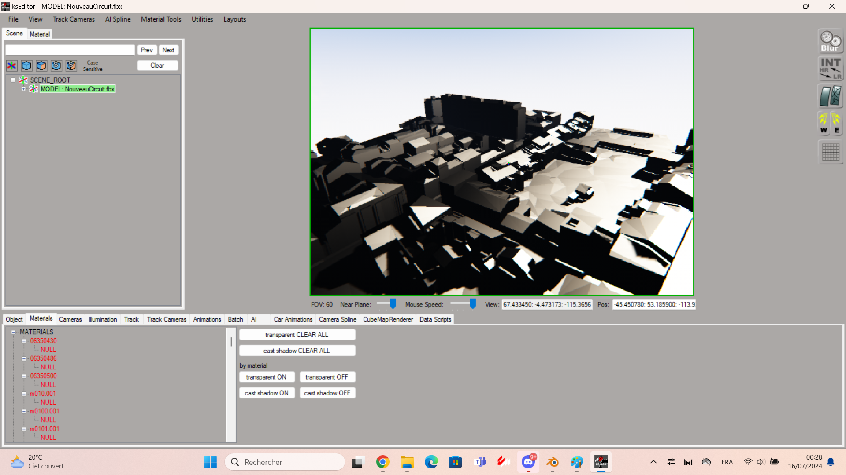Click the ksEditor taskbar icon
This screenshot has width=846, height=475.
[x=601, y=462]
